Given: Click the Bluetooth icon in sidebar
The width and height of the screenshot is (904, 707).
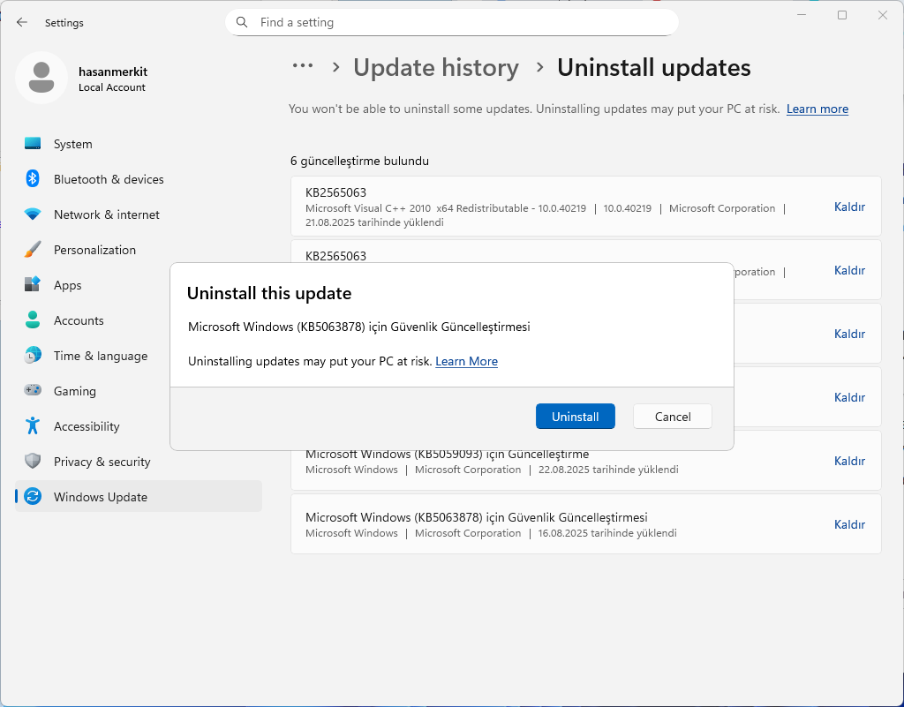Looking at the screenshot, I should [33, 178].
